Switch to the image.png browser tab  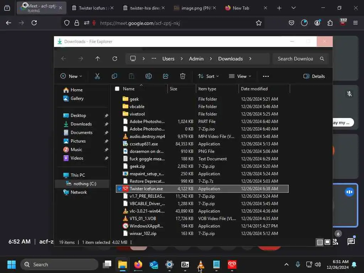point(194,8)
